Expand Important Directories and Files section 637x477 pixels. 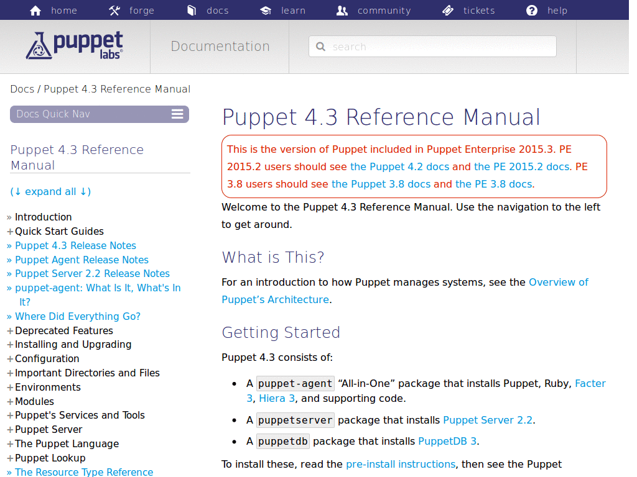tap(84, 373)
